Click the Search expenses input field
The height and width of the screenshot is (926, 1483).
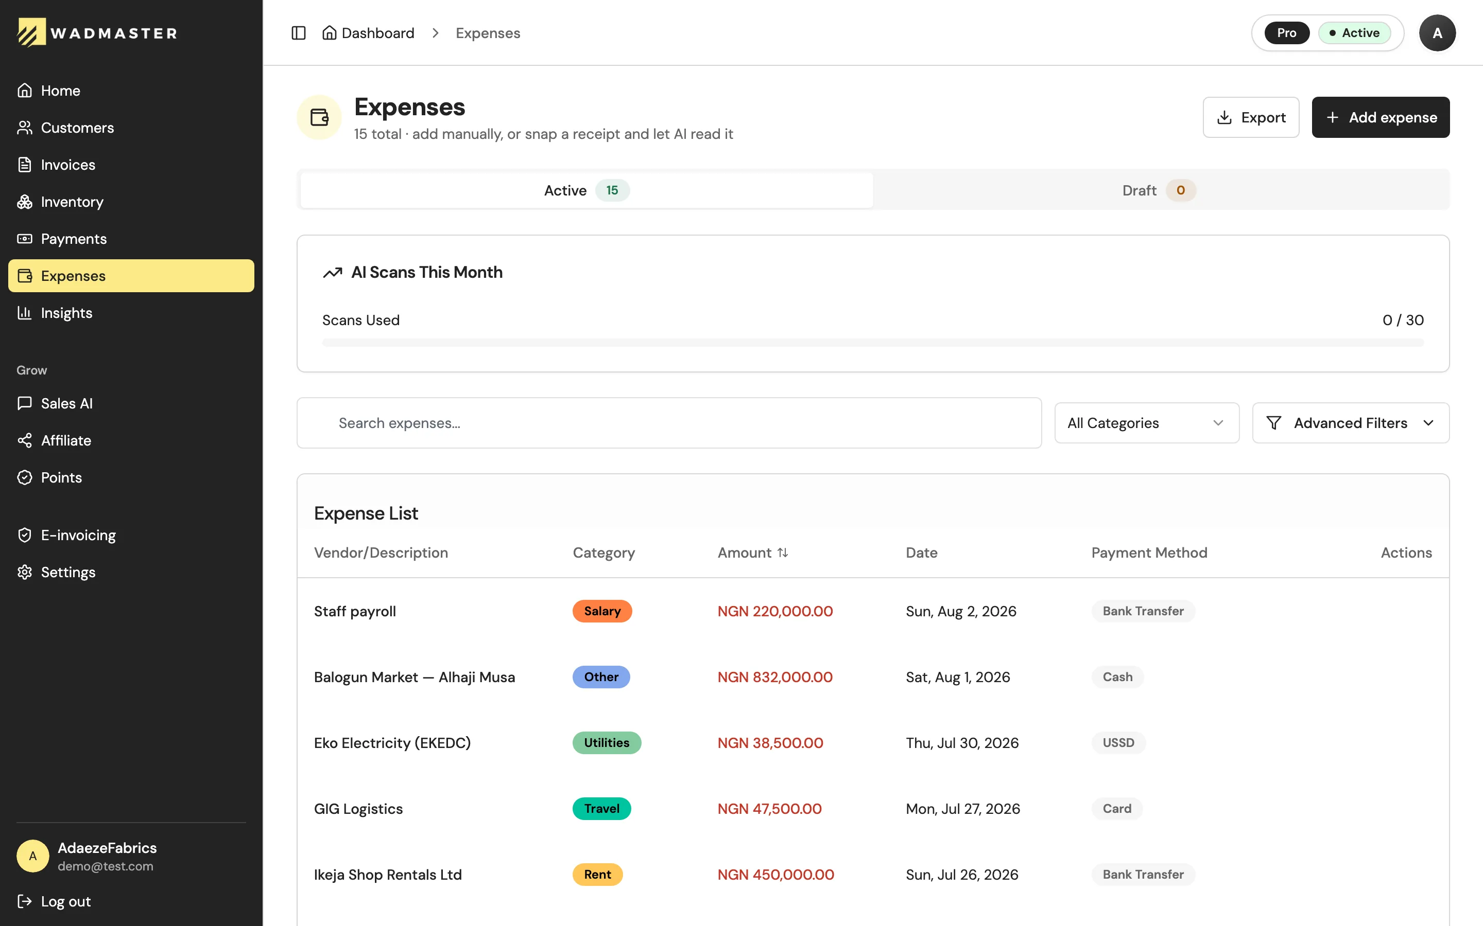click(x=668, y=422)
